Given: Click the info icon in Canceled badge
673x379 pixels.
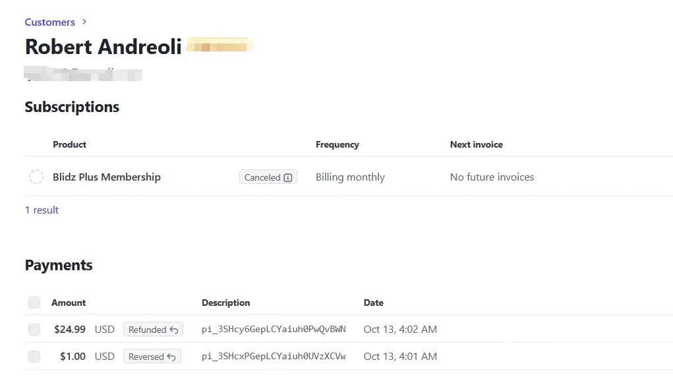Looking at the screenshot, I should click(x=288, y=177).
